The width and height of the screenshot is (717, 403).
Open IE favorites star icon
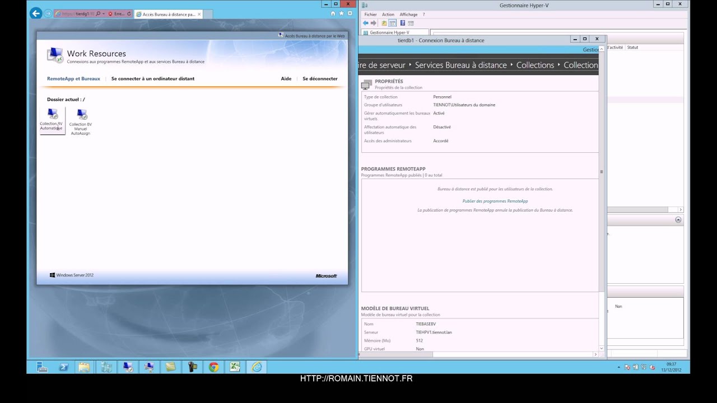click(341, 13)
